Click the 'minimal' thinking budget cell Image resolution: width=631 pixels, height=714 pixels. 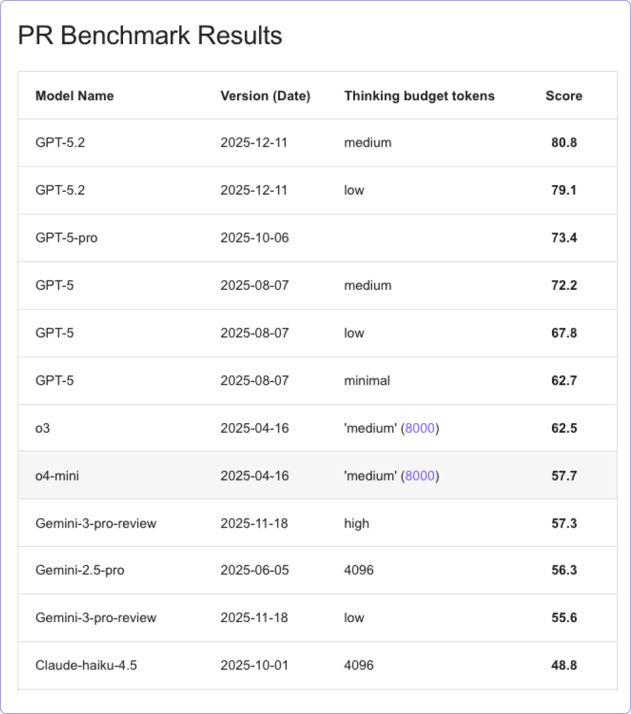coord(367,381)
